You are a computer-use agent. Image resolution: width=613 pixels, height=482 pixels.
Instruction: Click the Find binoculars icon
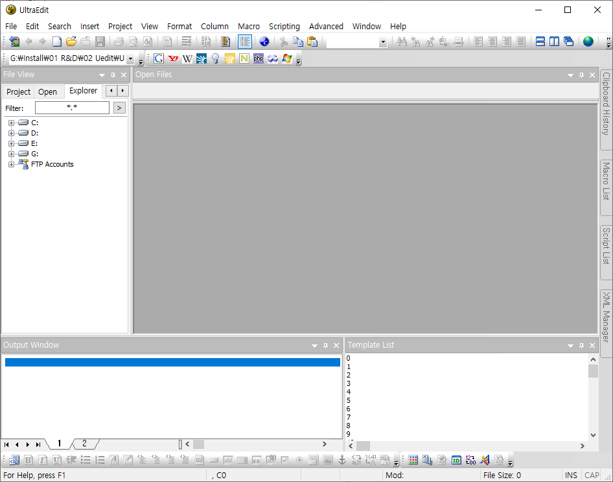[402, 42]
